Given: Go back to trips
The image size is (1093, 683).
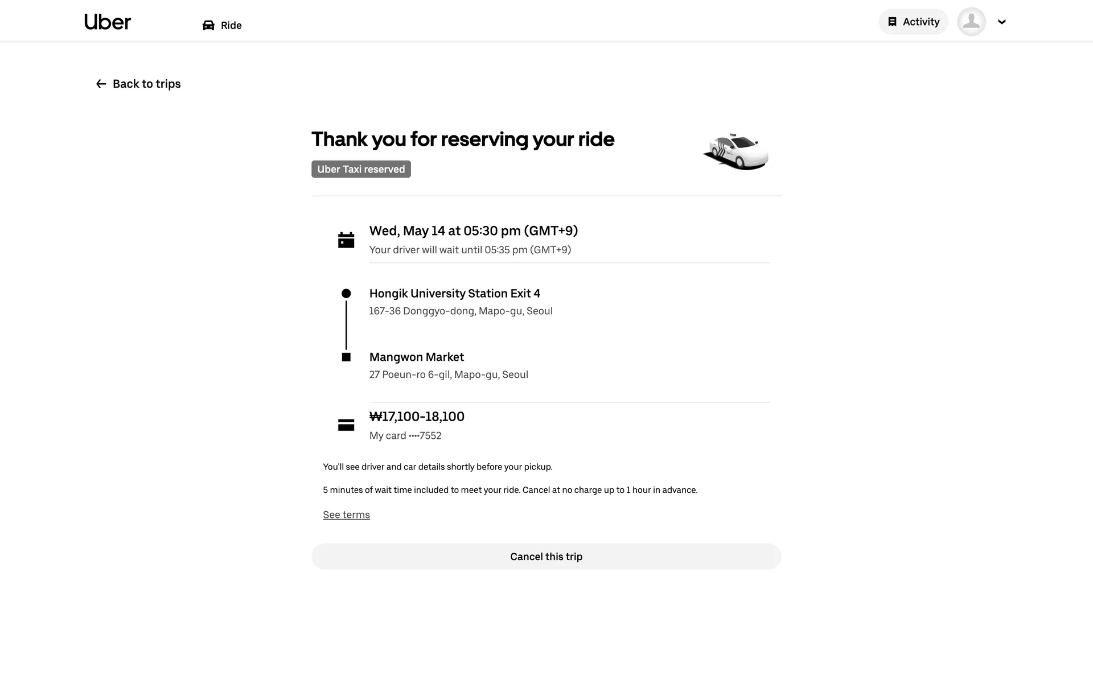Looking at the screenshot, I should pyautogui.click(x=146, y=84).
